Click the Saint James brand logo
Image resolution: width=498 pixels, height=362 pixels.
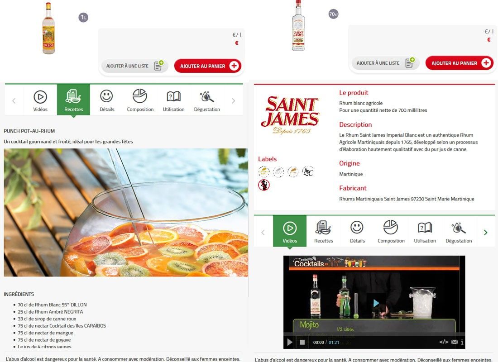tap(290, 115)
